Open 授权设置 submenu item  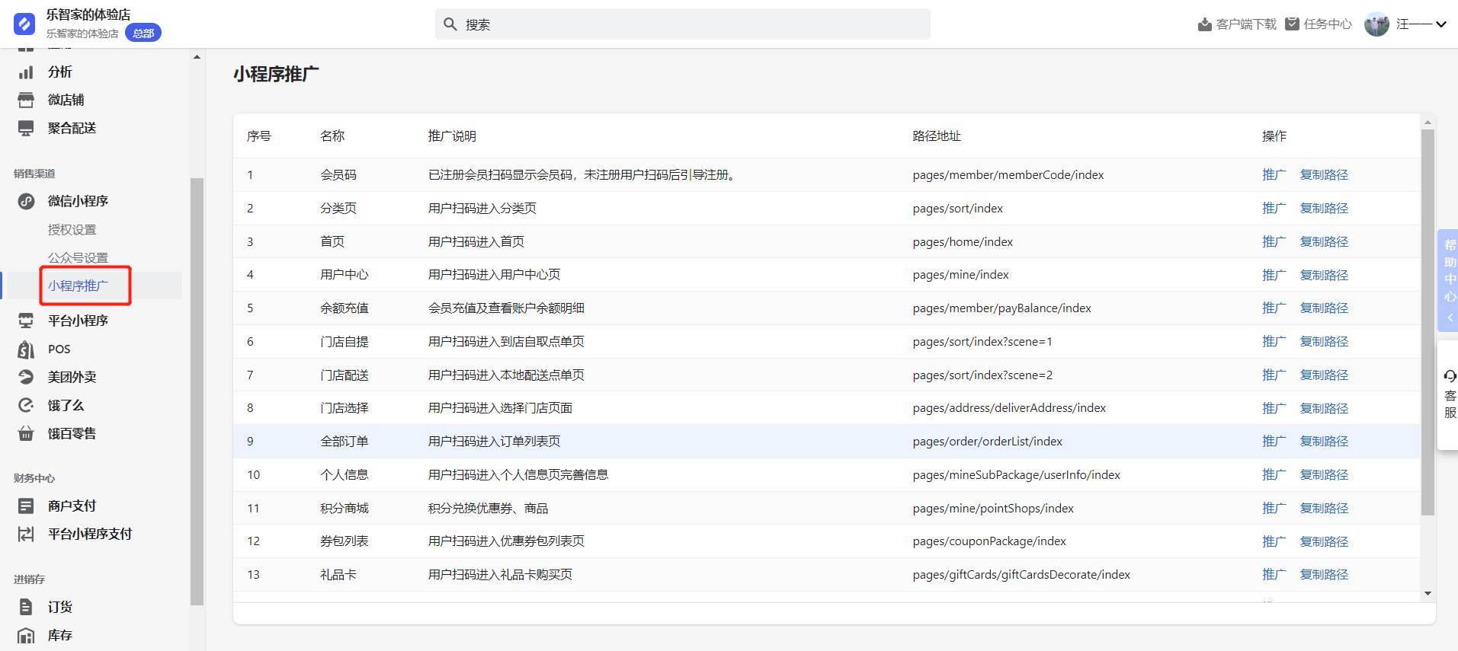(x=72, y=230)
